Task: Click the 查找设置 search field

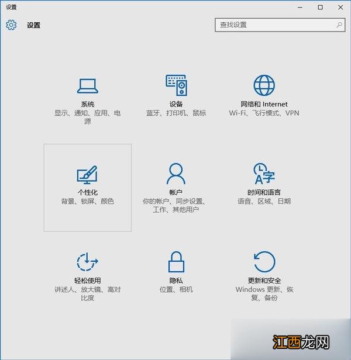Action: (x=280, y=25)
